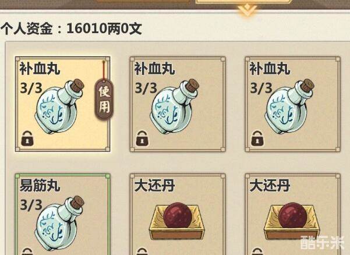
Task: Click the 个人资金 16010两0文 label
Action: (71, 29)
